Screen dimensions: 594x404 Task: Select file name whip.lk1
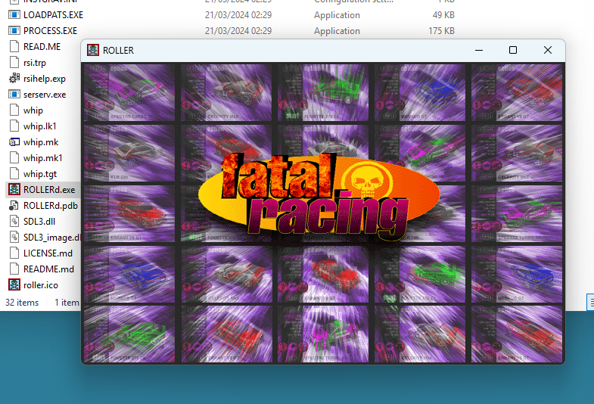click(x=40, y=126)
